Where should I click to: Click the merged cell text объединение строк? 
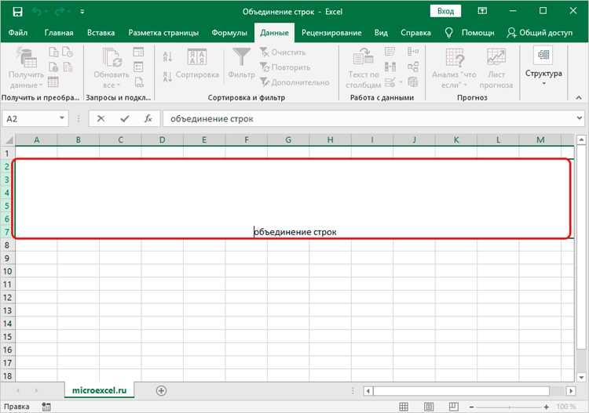click(x=295, y=232)
